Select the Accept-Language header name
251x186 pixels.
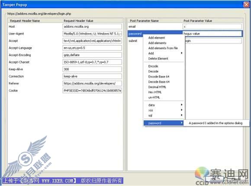pyautogui.click(x=20, y=48)
